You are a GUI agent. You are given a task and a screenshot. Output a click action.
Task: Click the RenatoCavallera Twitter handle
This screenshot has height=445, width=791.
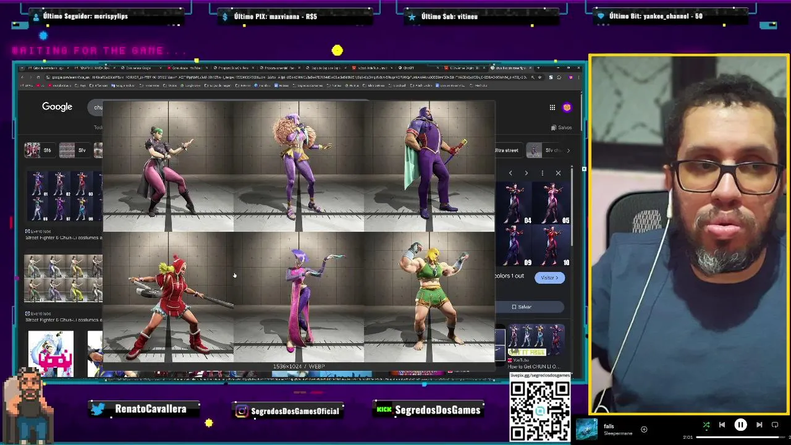150,409
